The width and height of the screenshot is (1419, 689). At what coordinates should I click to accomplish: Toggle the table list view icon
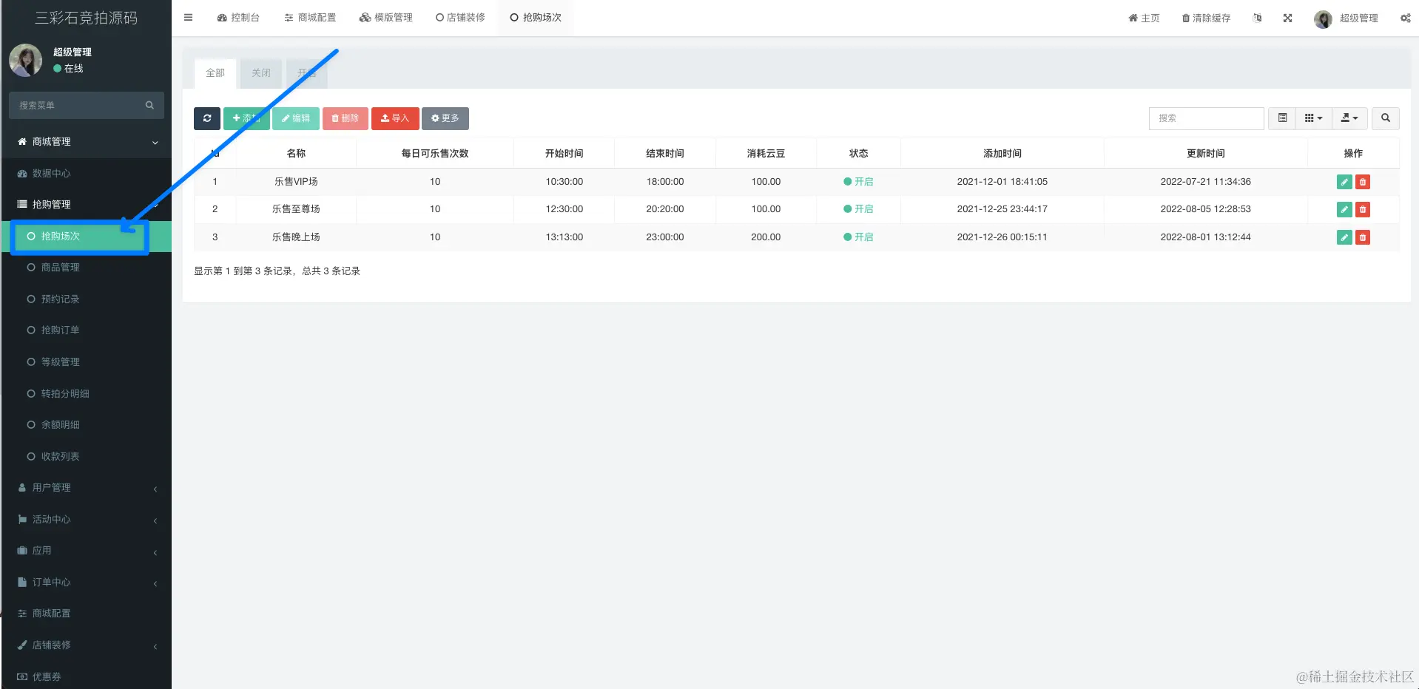1282,118
